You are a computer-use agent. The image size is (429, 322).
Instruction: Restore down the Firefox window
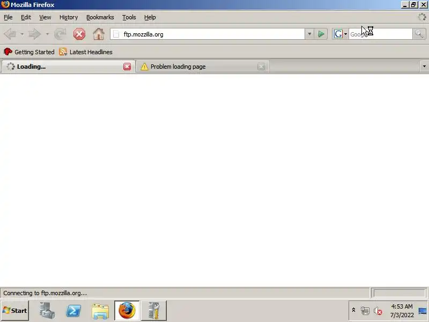(x=413, y=5)
